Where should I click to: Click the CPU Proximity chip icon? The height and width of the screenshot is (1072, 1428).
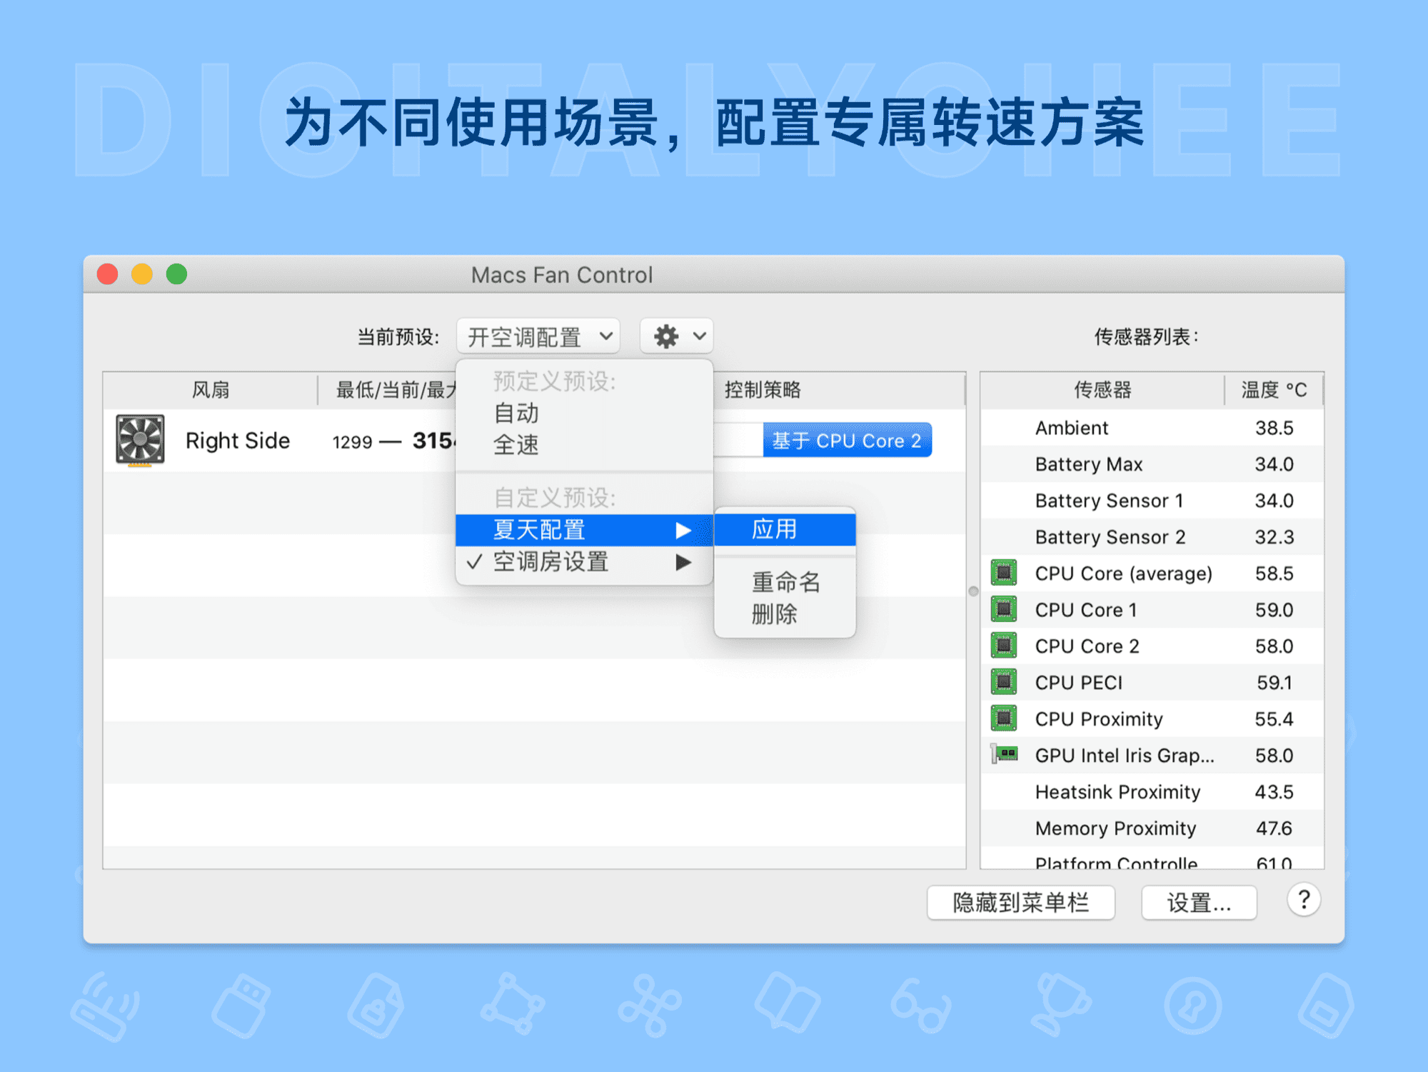click(x=1004, y=718)
